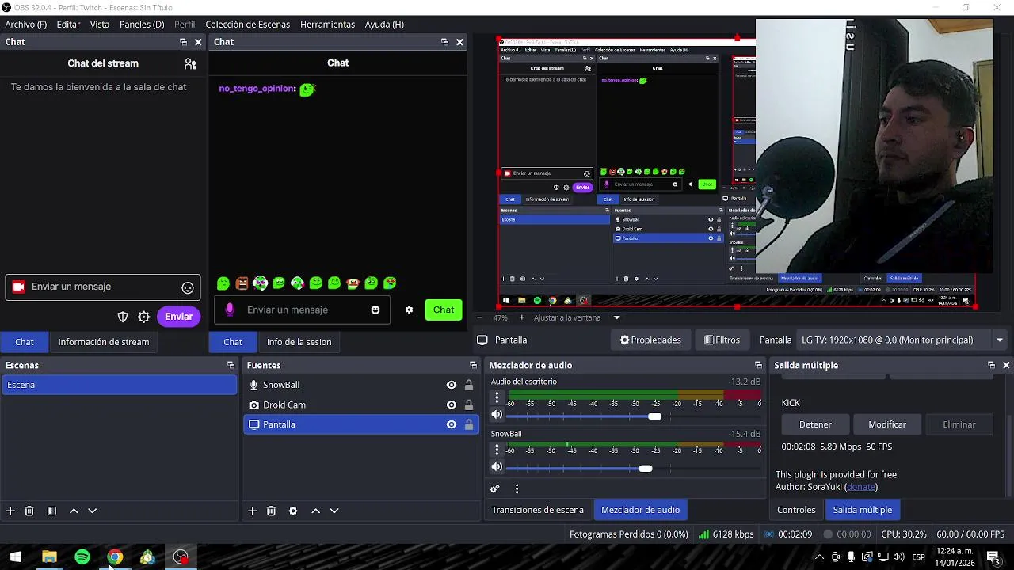Add a new scene with plus icon

point(10,511)
